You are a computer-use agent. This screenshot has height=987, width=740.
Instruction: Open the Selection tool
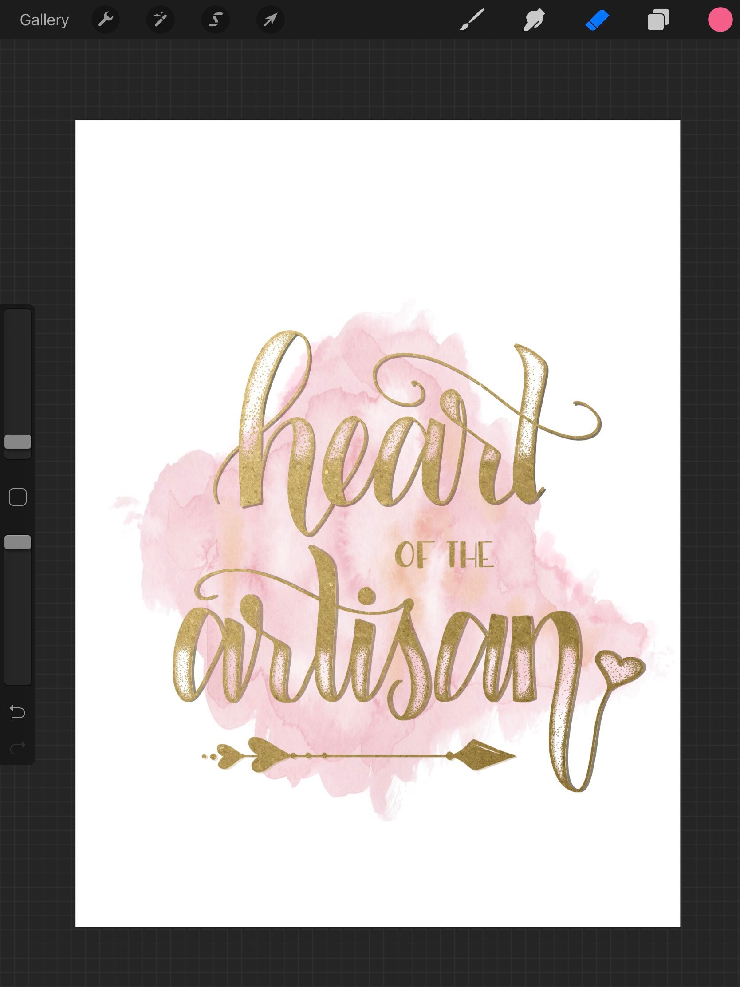tap(216, 20)
